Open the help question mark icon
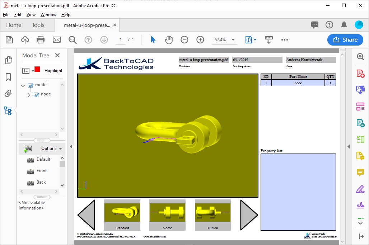Image resolution: width=369 pixels, height=245 pixels. (x=329, y=25)
